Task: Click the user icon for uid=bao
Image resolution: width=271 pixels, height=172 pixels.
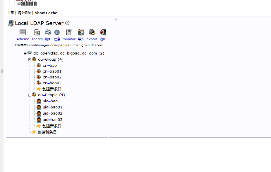Action: coord(39,101)
